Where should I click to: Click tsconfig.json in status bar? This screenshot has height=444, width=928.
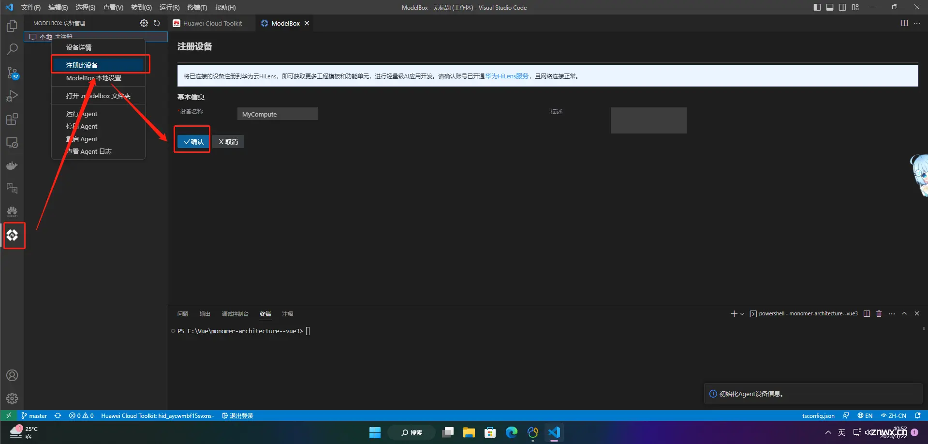coord(818,415)
